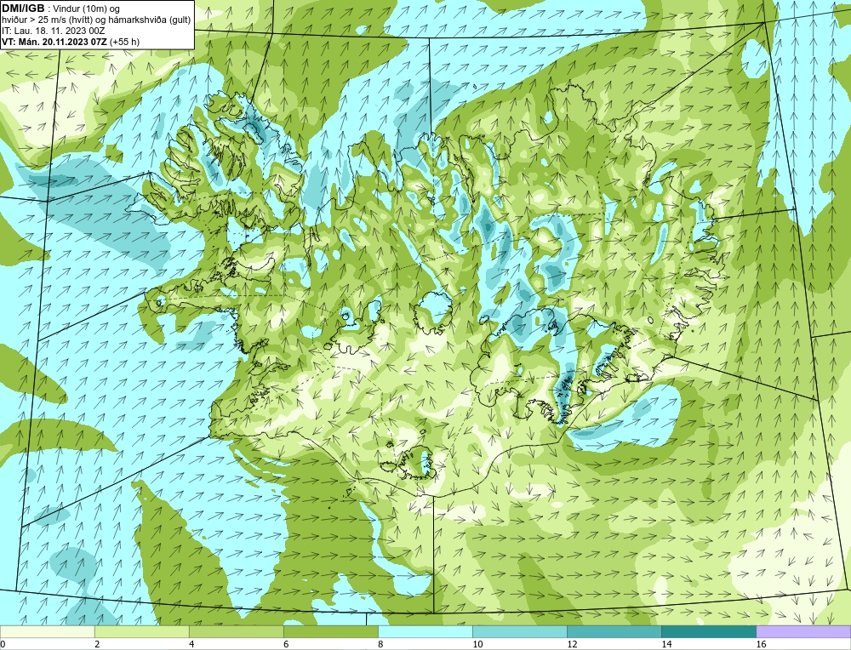The image size is (851, 650).
Task: Click the 'IT: Lau. 18. 11. 2023 00Z' line
Action: [x=54, y=31]
